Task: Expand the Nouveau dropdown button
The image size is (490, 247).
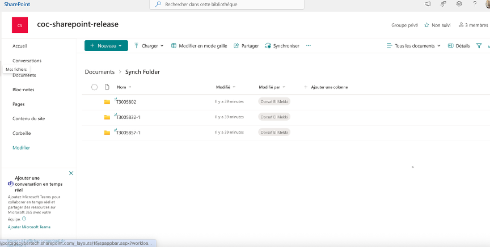Action: click(x=106, y=46)
